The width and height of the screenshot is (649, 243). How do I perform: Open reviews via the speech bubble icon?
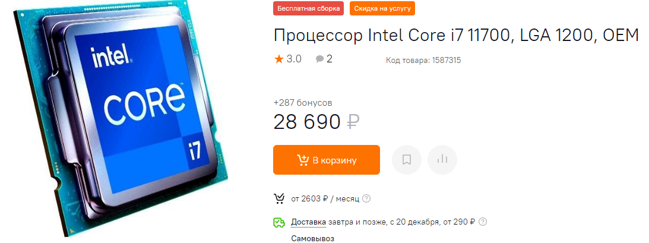(x=319, y=59)
